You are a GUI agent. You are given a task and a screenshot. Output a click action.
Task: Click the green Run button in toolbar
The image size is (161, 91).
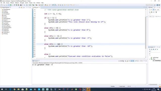(x=30, y=5)
